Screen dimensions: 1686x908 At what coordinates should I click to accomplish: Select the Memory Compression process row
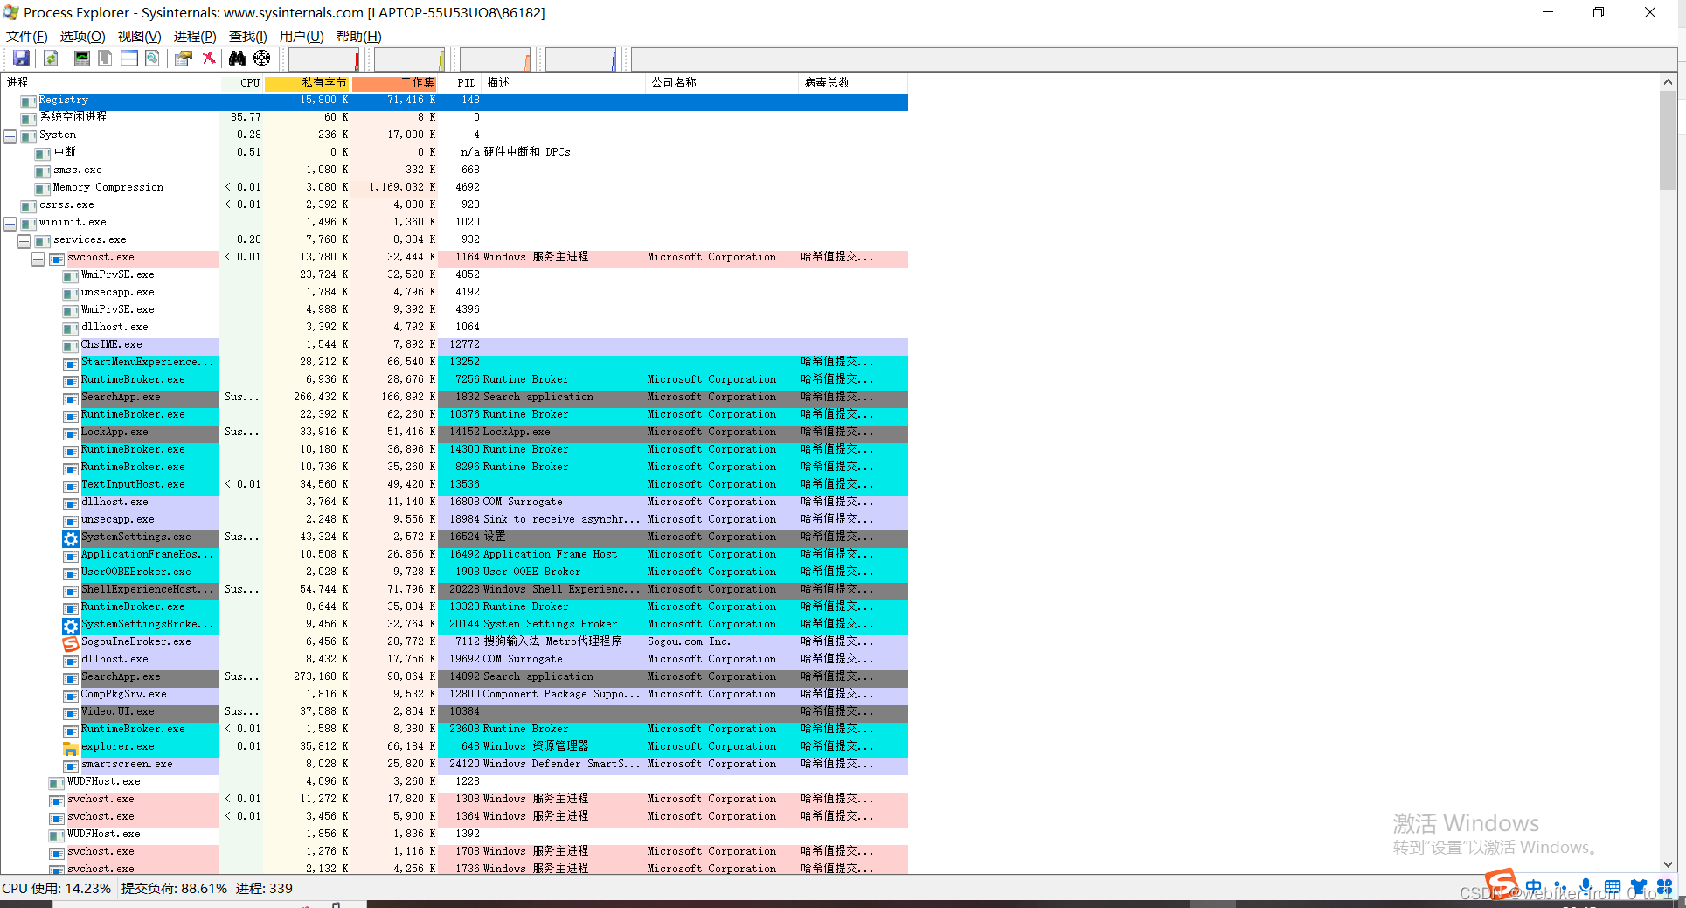[454, 188]
